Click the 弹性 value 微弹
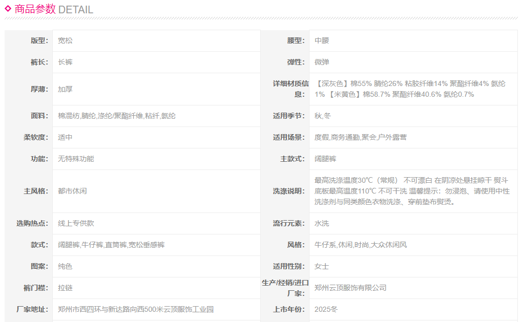522x322 pixels. click(322, 62)
